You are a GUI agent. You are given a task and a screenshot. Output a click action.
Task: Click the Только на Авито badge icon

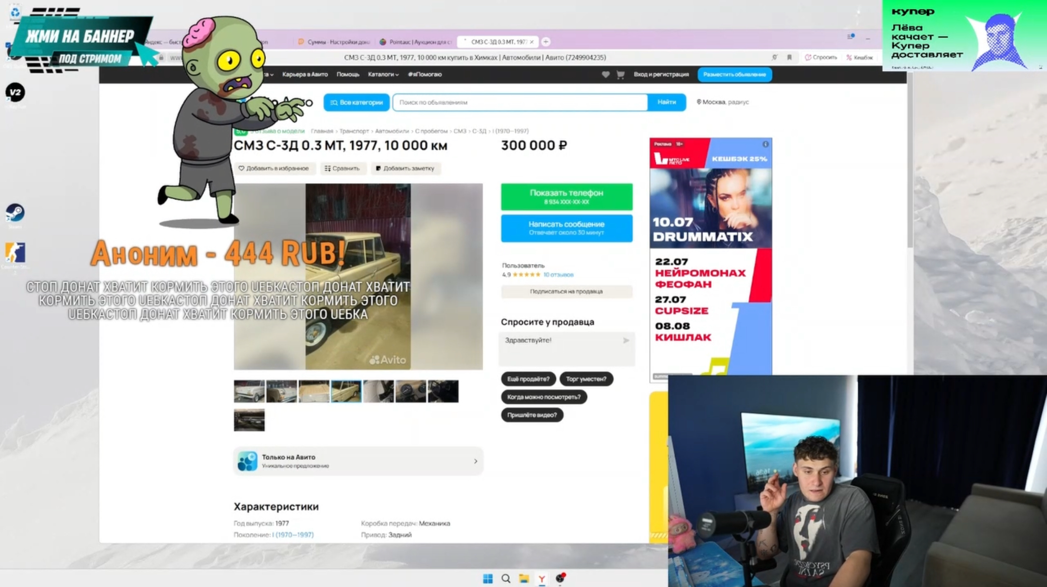coord(247,461)
